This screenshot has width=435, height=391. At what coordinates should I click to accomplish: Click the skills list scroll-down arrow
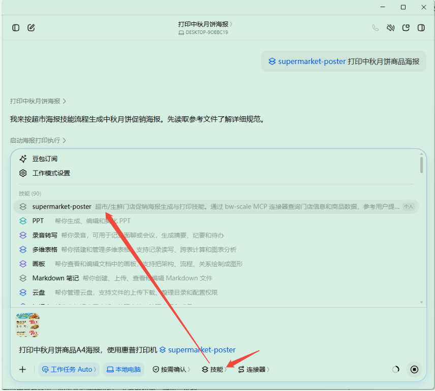click(421, 302)
